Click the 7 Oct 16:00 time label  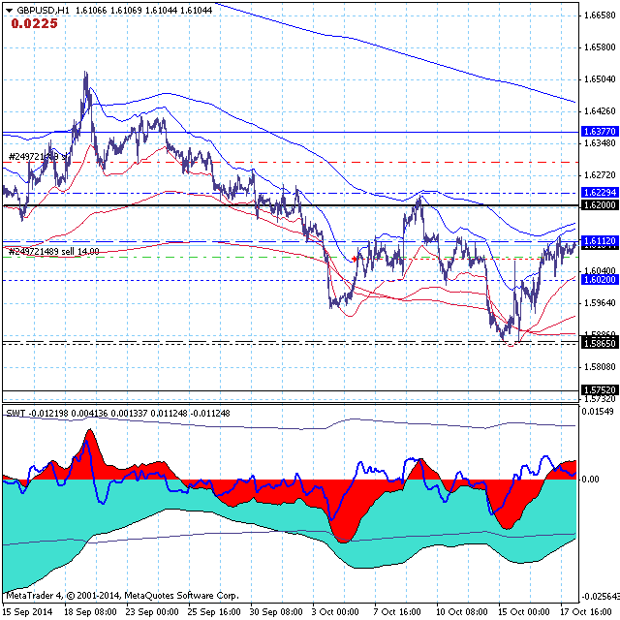click(397, 611)
